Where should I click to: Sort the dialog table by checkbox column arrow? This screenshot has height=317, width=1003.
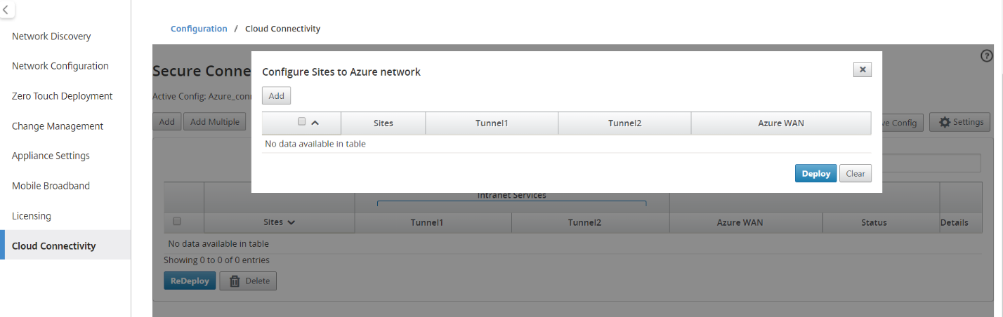click(x=315, y=123)
